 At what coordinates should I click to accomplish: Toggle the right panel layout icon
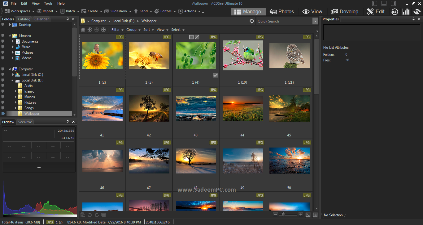(x=393, y=3)
